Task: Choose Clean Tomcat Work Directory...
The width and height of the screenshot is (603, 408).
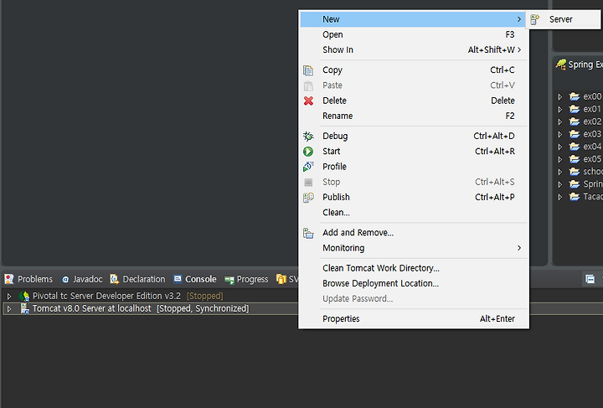Action: [414, 268]
